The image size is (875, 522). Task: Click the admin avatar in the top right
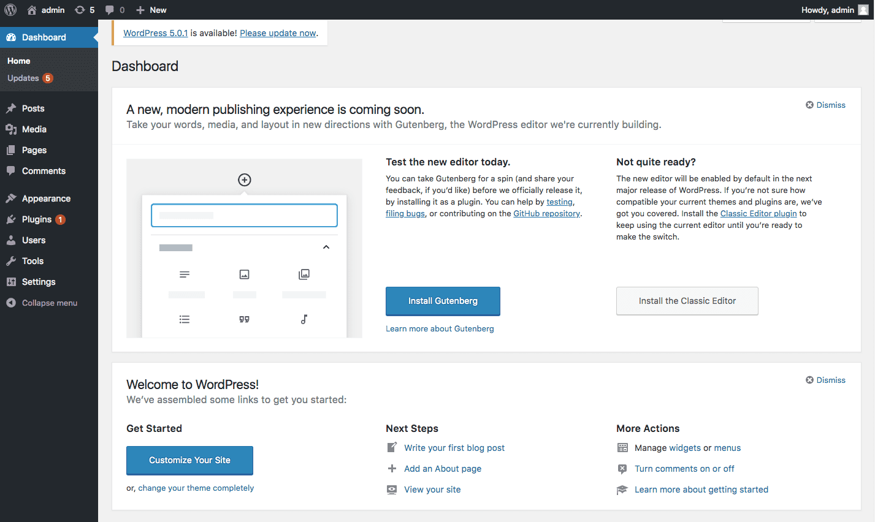coord(863,10)
